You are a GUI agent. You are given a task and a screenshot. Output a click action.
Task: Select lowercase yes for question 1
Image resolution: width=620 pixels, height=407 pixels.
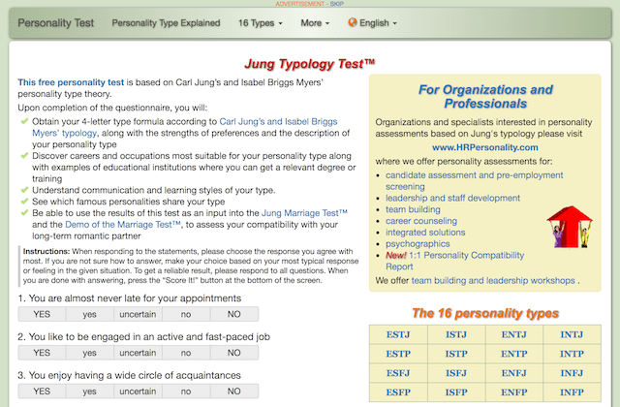(x=90, y=314)
